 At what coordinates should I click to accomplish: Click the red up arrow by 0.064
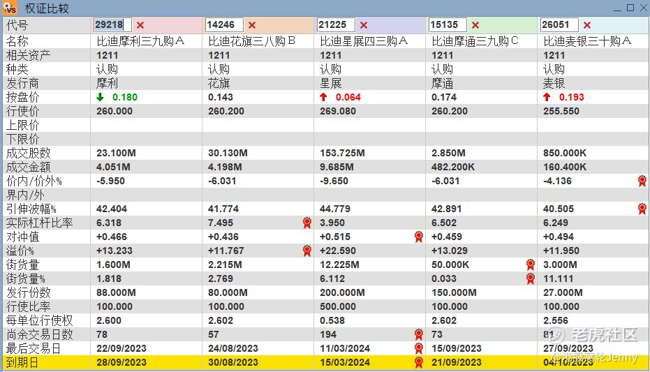pos(323,97)
